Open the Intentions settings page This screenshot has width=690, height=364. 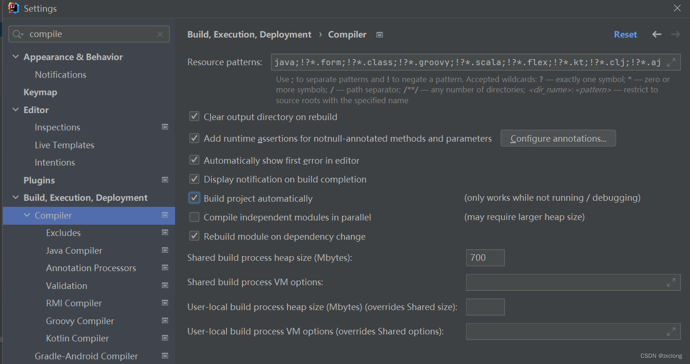[x=55, y=162]
